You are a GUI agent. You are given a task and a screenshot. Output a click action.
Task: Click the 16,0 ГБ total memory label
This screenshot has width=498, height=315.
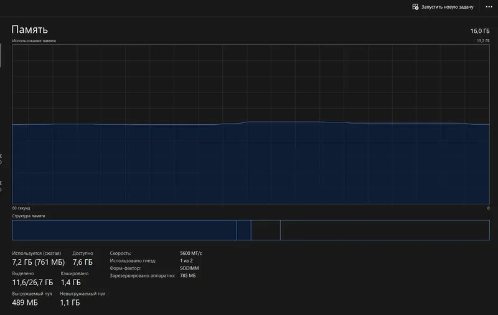(x=479, y=31)
